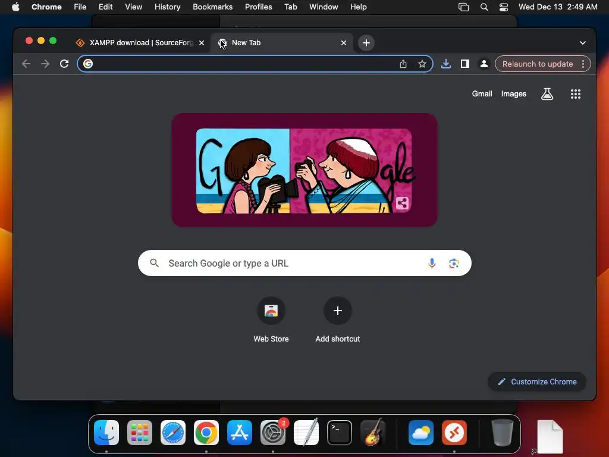Open the Profiles menu

tap(258, 7)
